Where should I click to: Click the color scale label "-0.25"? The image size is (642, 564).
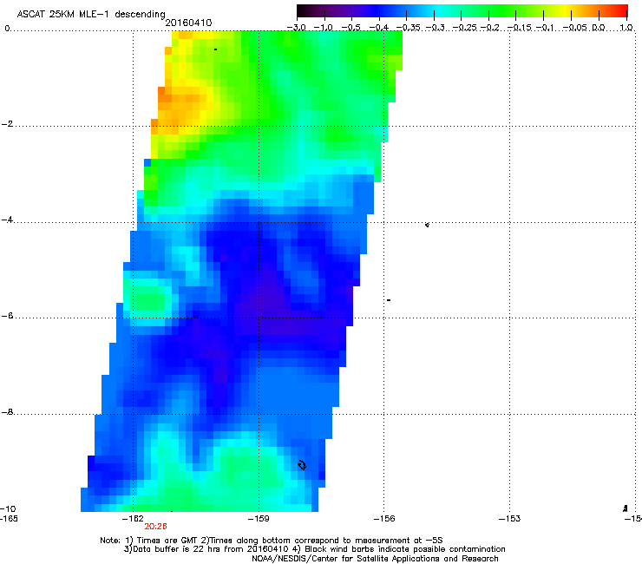point(464,28)
